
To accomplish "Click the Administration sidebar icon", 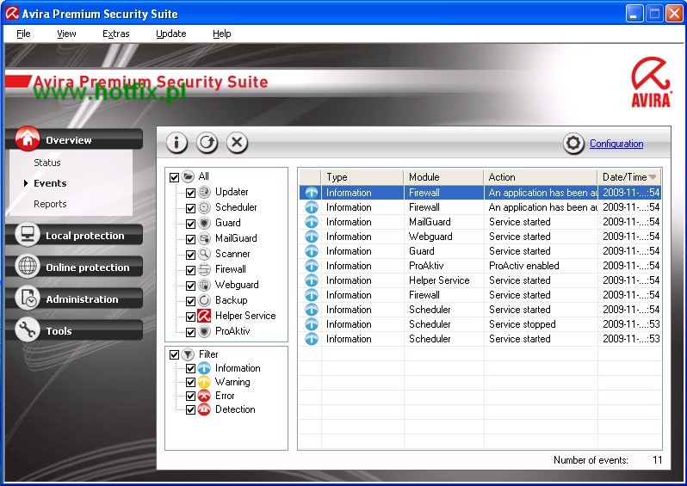I will (x=28, y=298).
